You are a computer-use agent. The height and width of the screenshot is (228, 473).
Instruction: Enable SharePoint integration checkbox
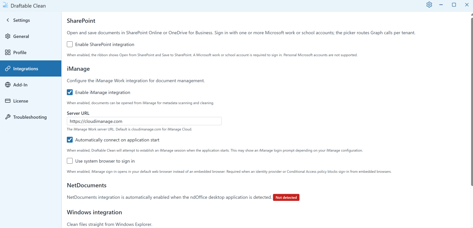[70, 44]
